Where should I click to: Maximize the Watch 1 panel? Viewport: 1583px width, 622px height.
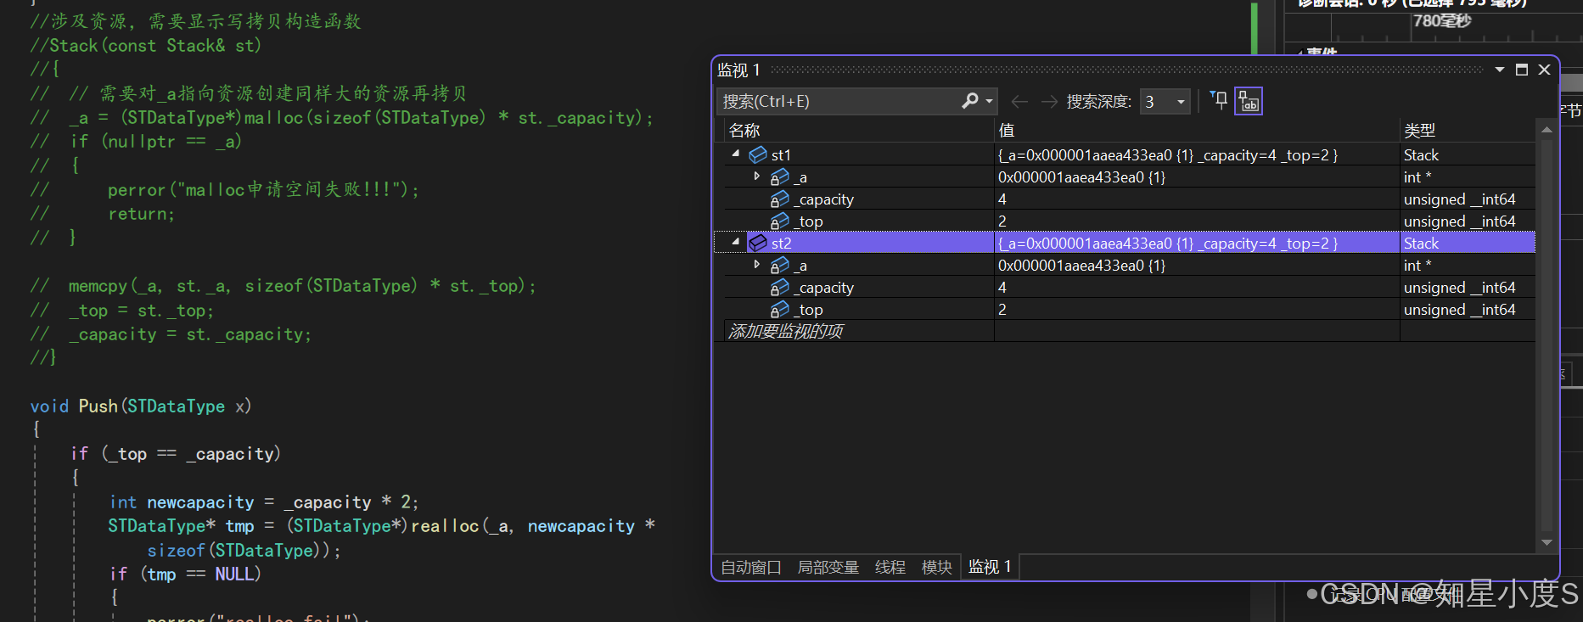click(x=1522, y=70)
